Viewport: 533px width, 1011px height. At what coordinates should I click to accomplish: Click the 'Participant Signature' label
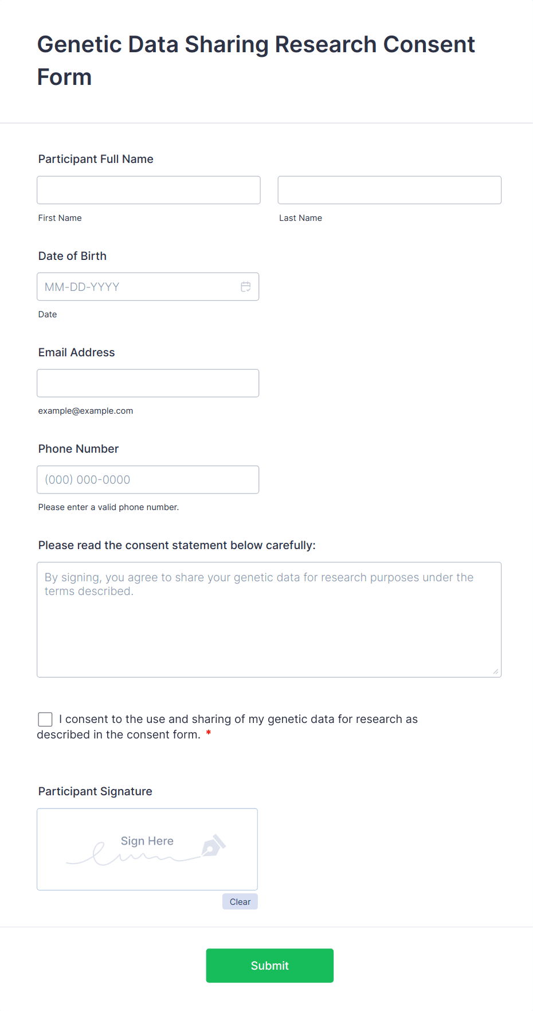point(95,791)
